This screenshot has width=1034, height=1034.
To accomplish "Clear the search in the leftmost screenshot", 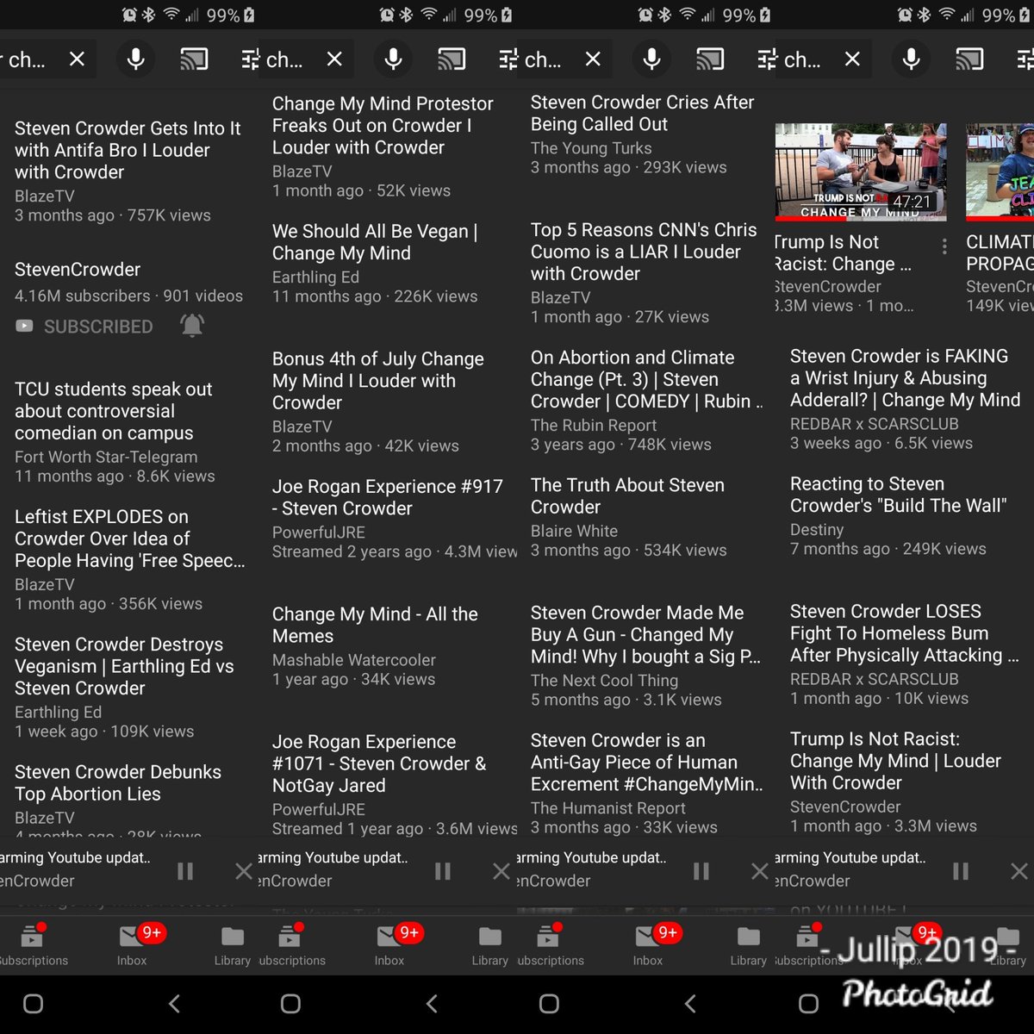I will [77, 59].
